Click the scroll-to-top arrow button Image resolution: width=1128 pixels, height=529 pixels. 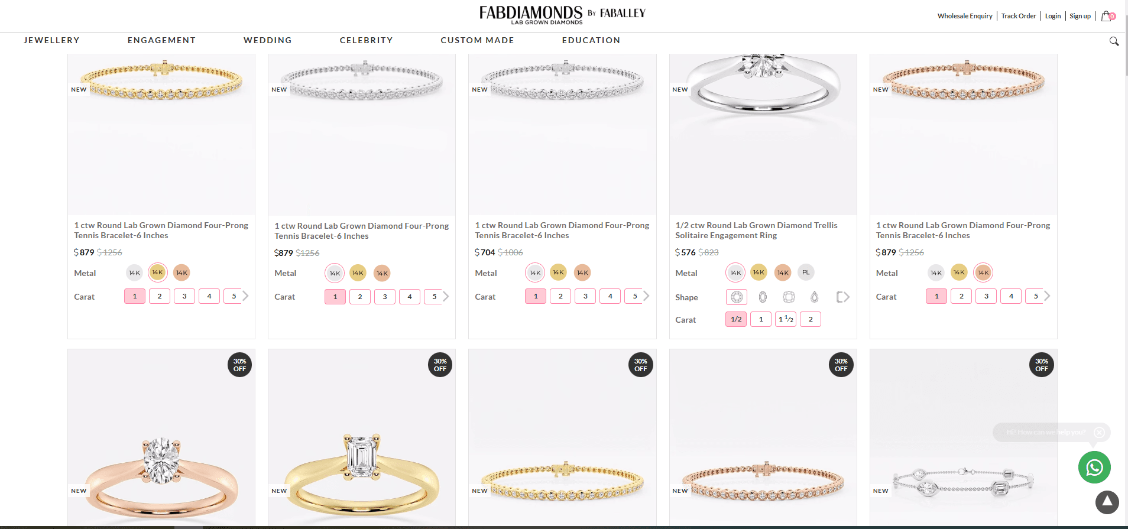point(1107,502)
